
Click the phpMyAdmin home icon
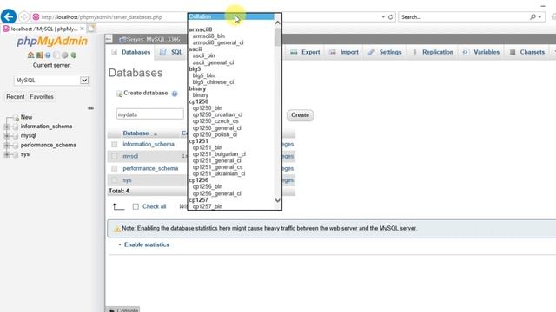(31, 55)
